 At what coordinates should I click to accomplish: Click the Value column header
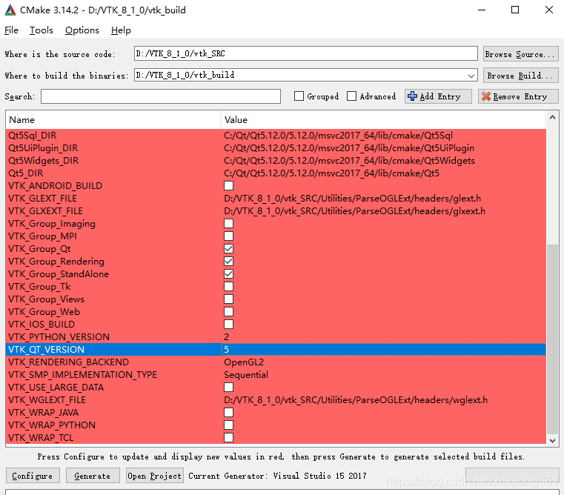click(383, 120)
